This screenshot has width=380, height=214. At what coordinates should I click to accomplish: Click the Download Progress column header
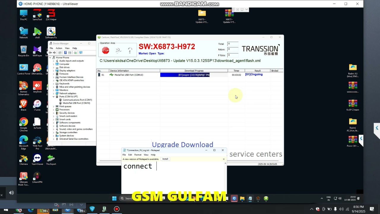click(x=194, y=71)
